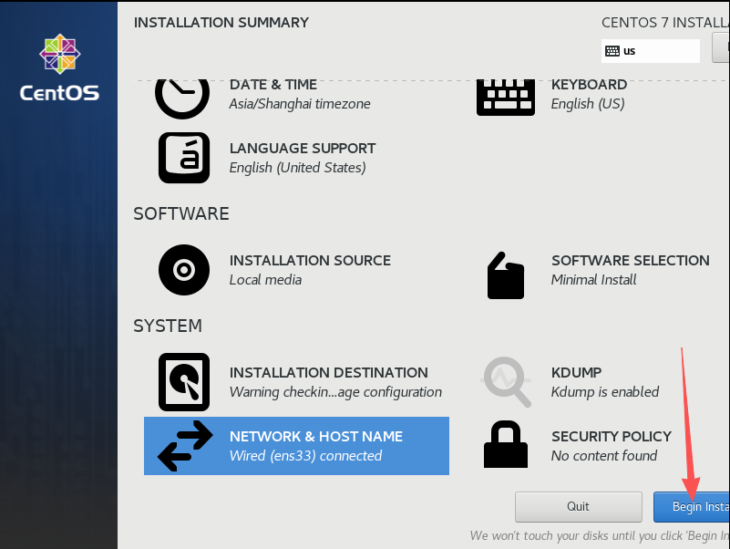Click the Keyboard layout icon
The height and width of the screenshot is (549, 730).
point(506,98)
